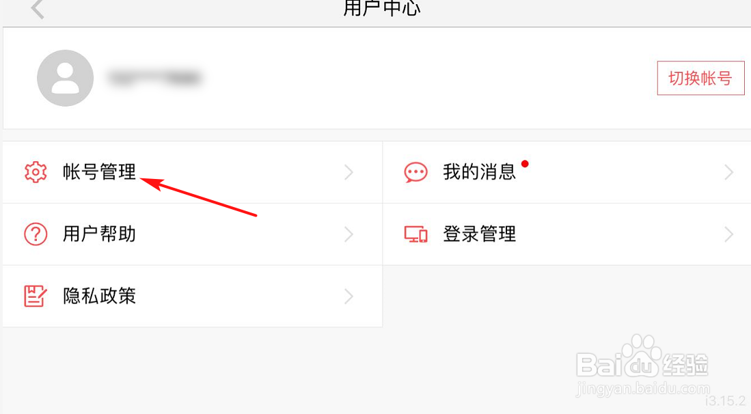Click the gear icon for 帐号管理

[36, 172]
